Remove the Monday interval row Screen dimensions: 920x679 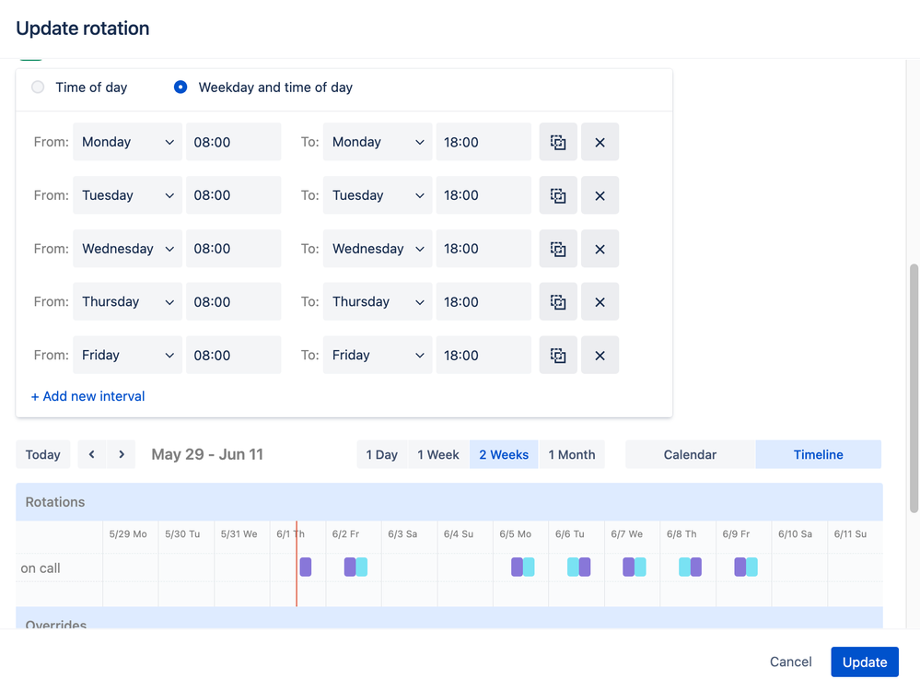tap(600, 142)
